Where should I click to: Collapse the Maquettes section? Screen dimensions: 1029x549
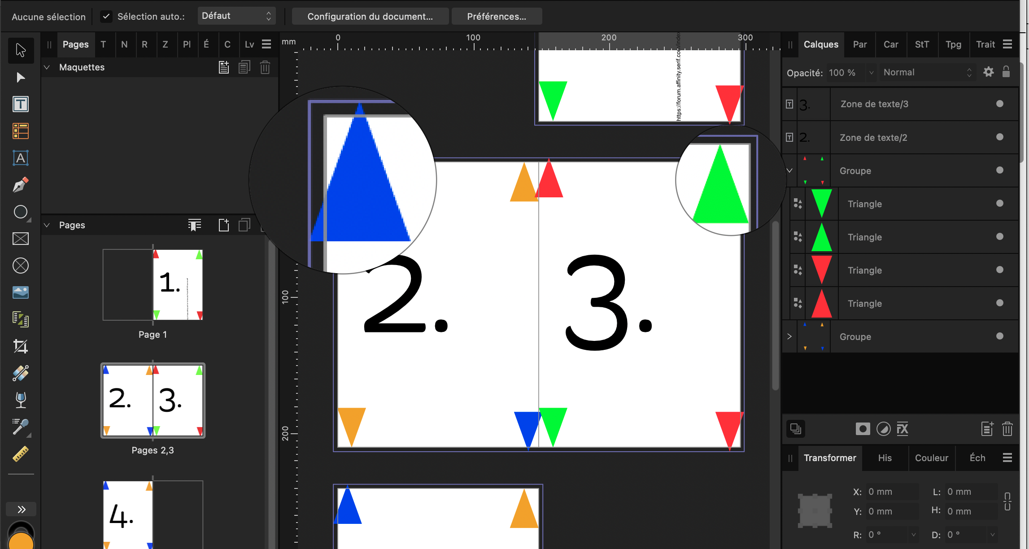pos(47,67)
